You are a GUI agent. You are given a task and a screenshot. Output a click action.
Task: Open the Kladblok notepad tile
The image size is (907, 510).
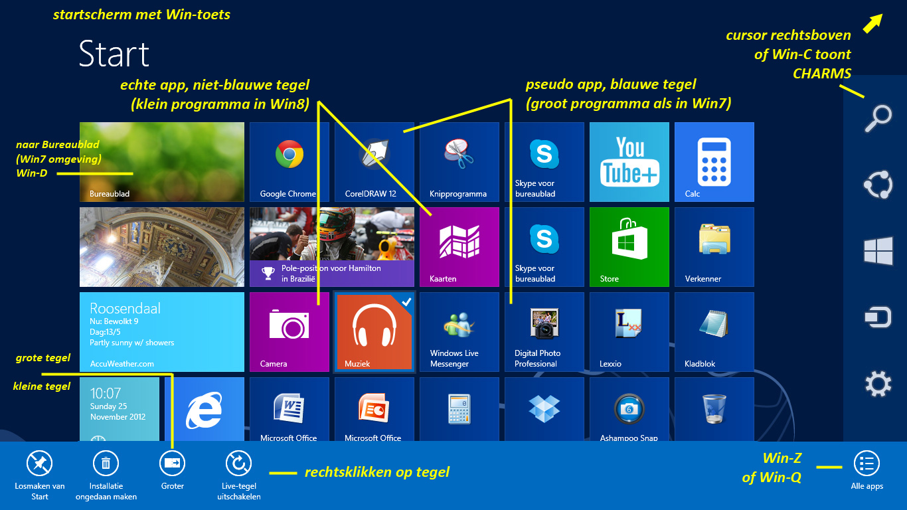[x=714, y=332]
